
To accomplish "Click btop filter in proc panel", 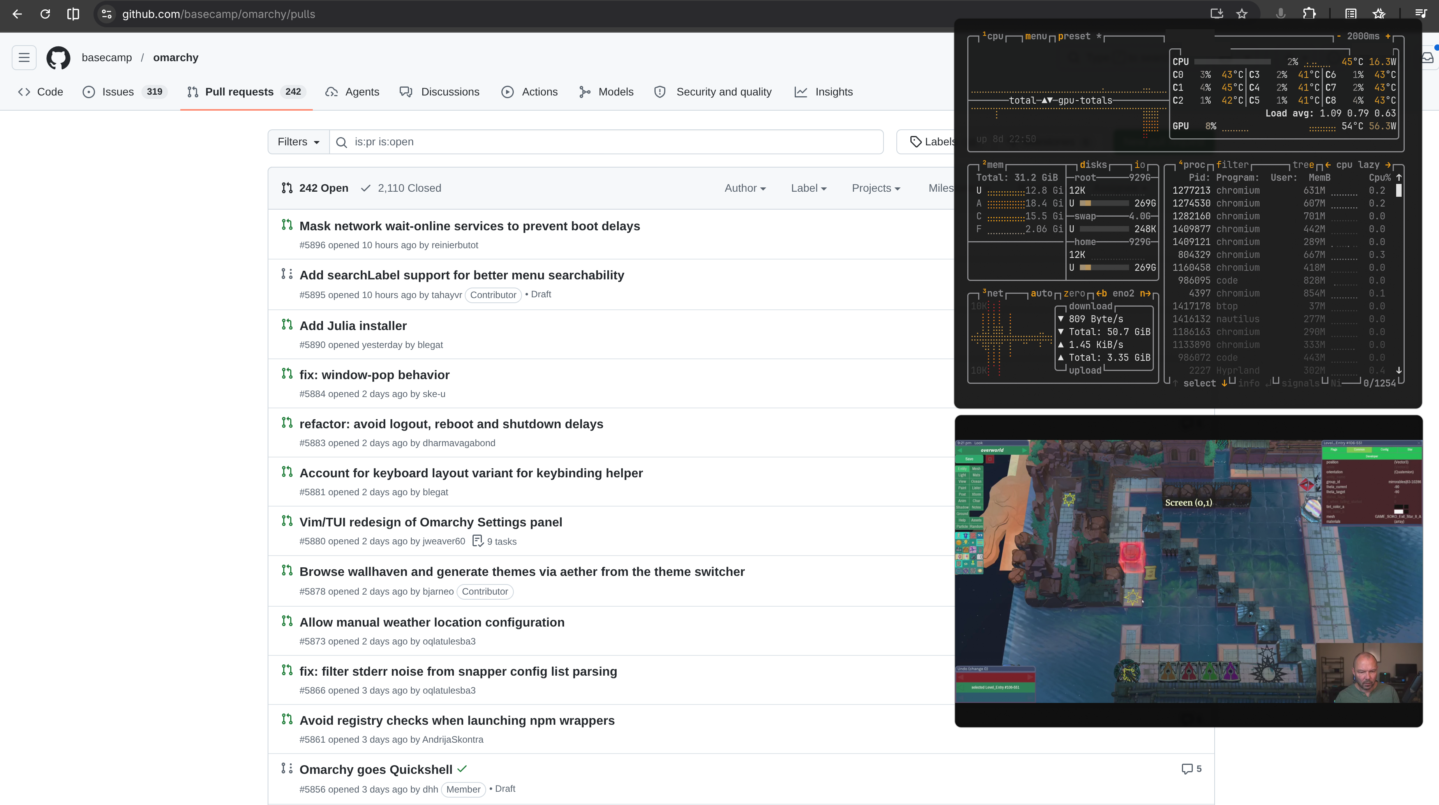I will [x=1232, y=165].
